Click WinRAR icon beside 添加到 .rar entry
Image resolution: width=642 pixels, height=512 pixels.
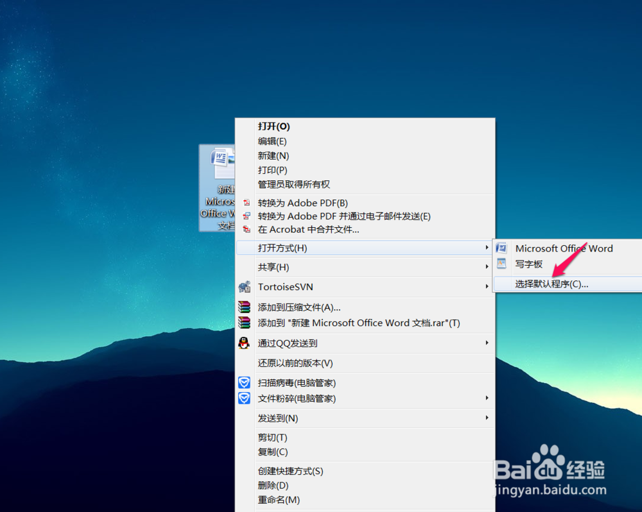click(x=245, y=323)
